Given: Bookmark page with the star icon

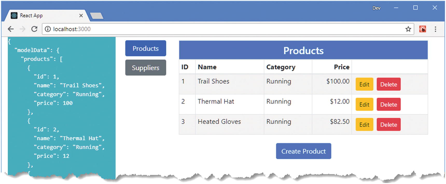Looking at the screenshot, I should click(408, 29).
